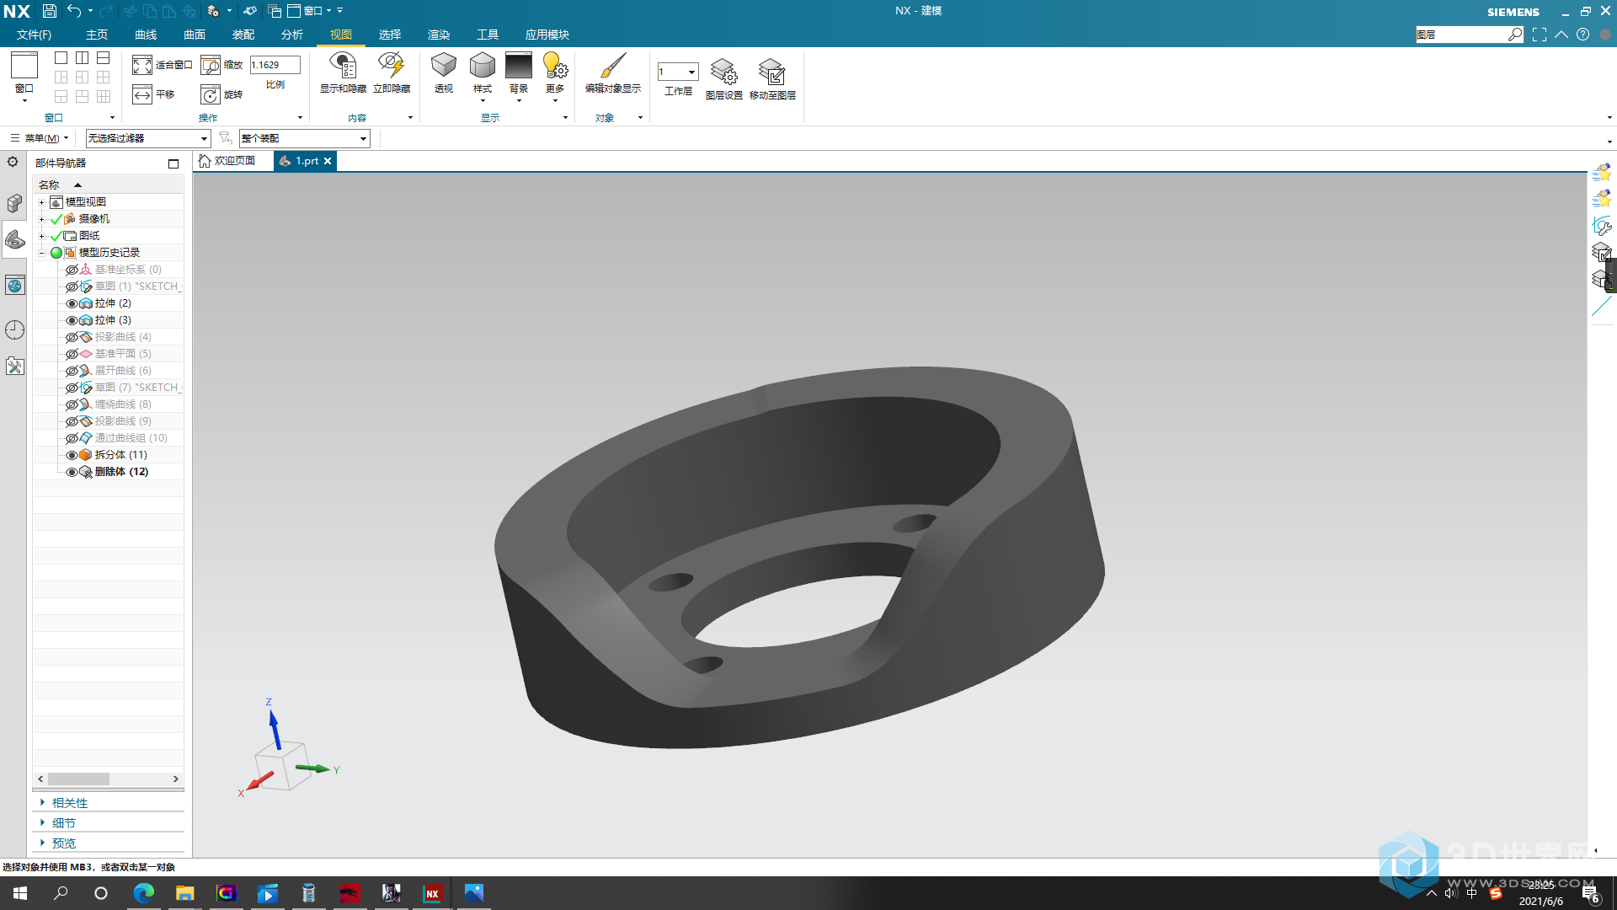Show the hidden 缠绕曲线 (8)
1617x910 pixels.
pyautogui.click(x=72, y=404)
